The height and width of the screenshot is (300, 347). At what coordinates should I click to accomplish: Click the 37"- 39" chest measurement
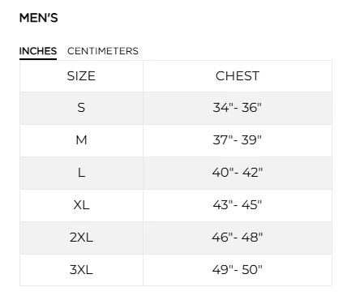[238, 140]
